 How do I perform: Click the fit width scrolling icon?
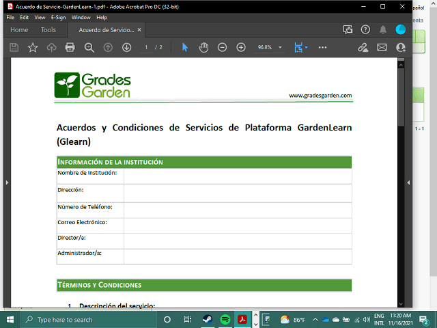pyautogui.click(x=298, y=47)
